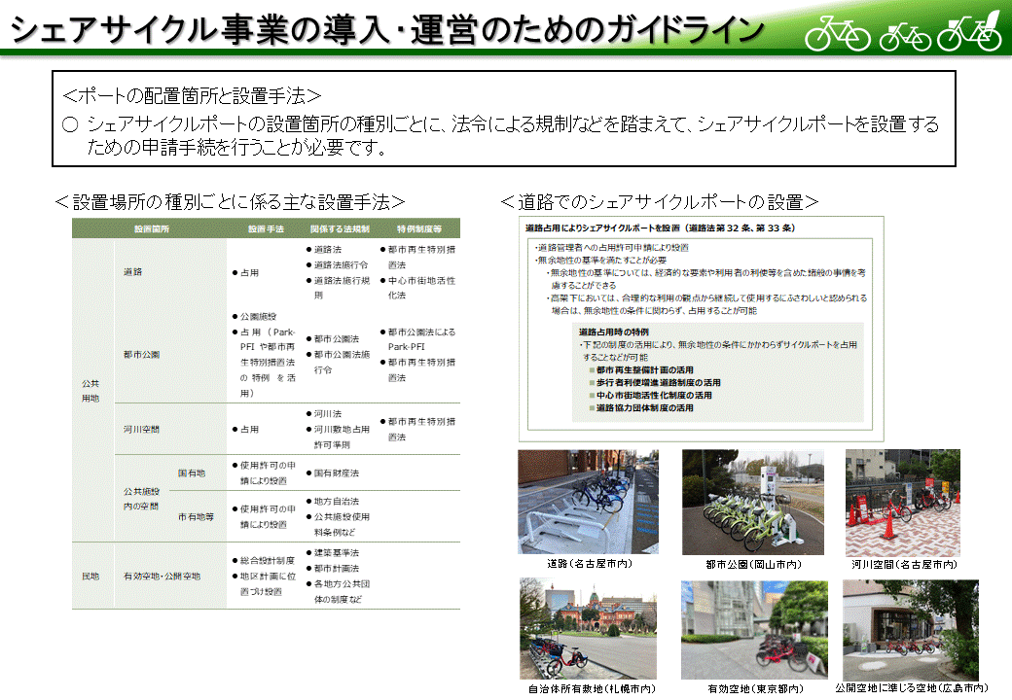Click the 設置箇所 table column header
Viewport: 1012px width, 700px height.
click(152, 229)
